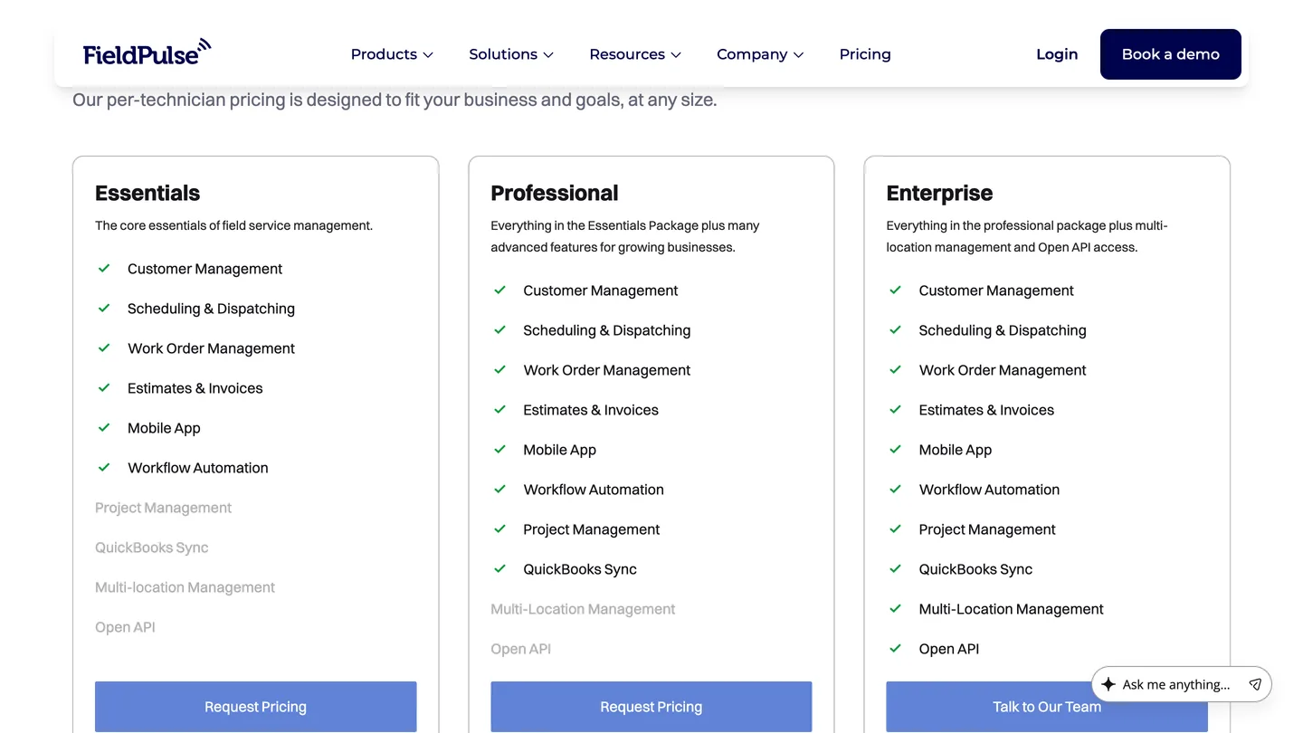
Task: Click greyed Project Management in Essentials
Action: (x=163, y=508)
